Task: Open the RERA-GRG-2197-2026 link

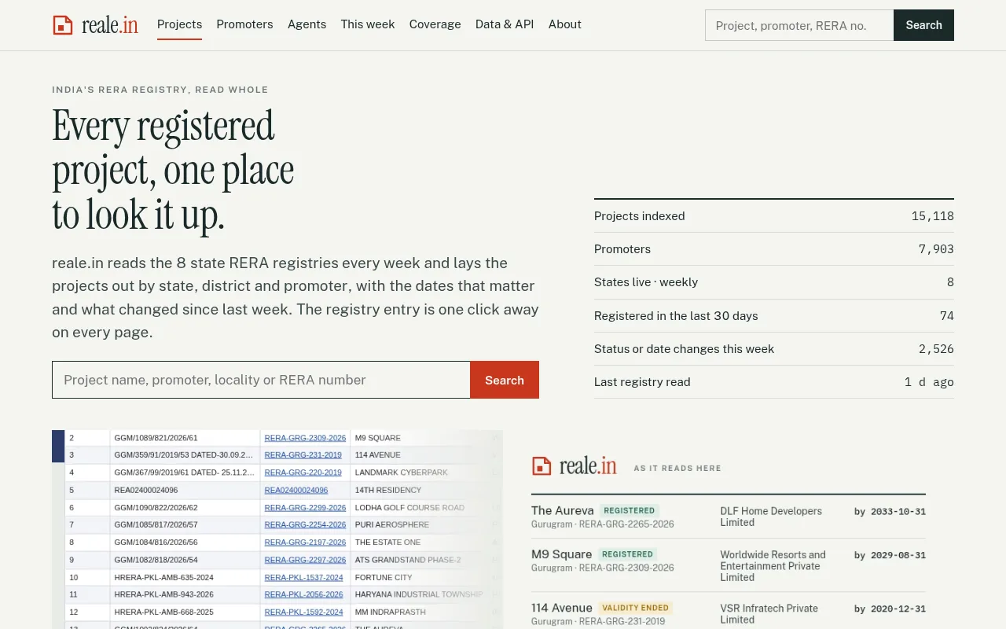Action: click(x=305, y=543)
